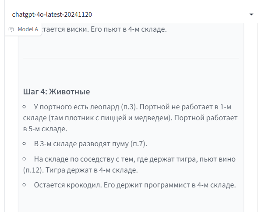Click the sentence Тигра держат в 4-м складе
The width and height of the screenshot is (258, 212).
pos(92,170)
